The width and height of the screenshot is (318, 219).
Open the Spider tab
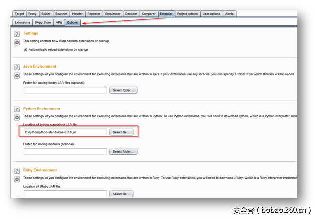point(46,14)
